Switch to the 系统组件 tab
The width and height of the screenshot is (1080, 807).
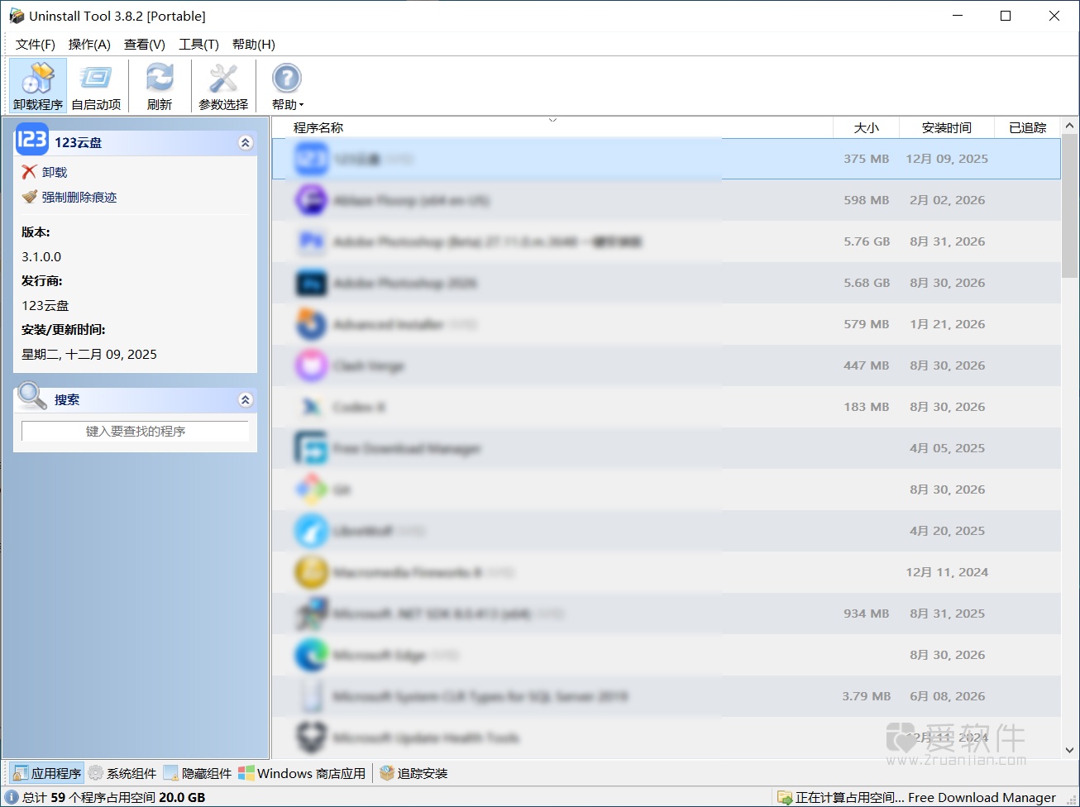pyautogui.click(x=122, y=773)
